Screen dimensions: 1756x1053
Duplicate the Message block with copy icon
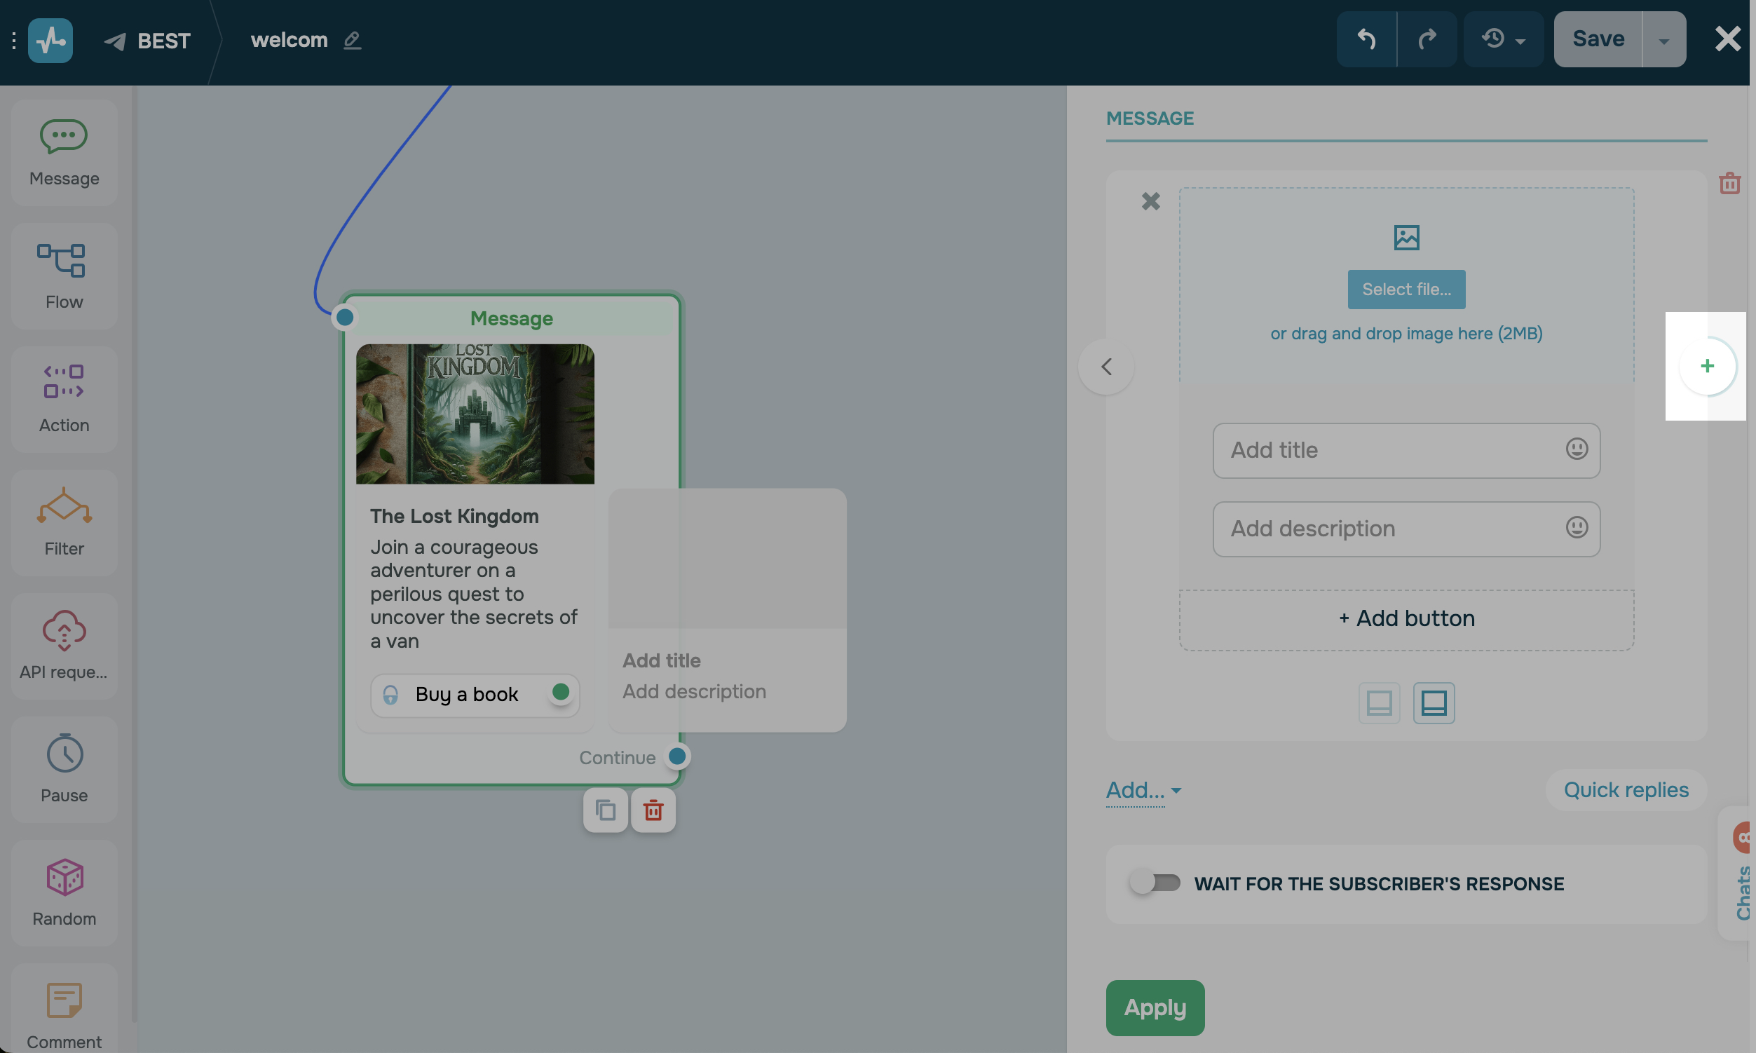tap(605, 810)
